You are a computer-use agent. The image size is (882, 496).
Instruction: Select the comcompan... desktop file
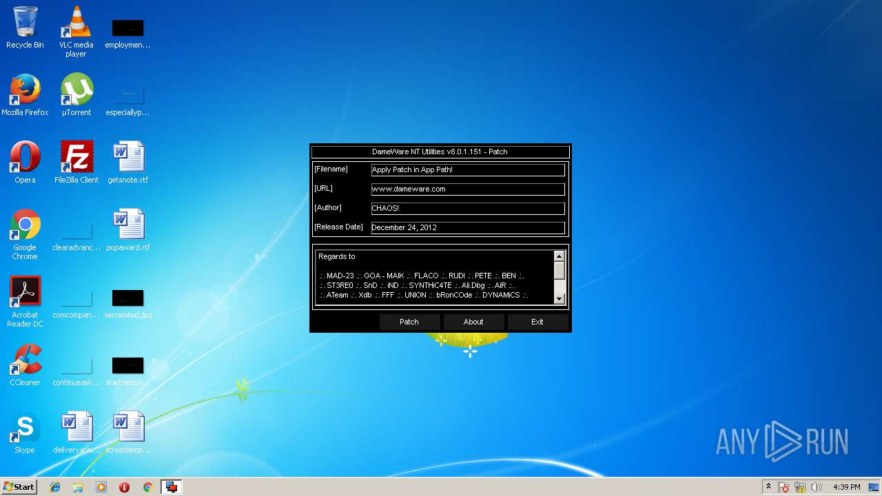pyautogui.click(x=76, y=302)
